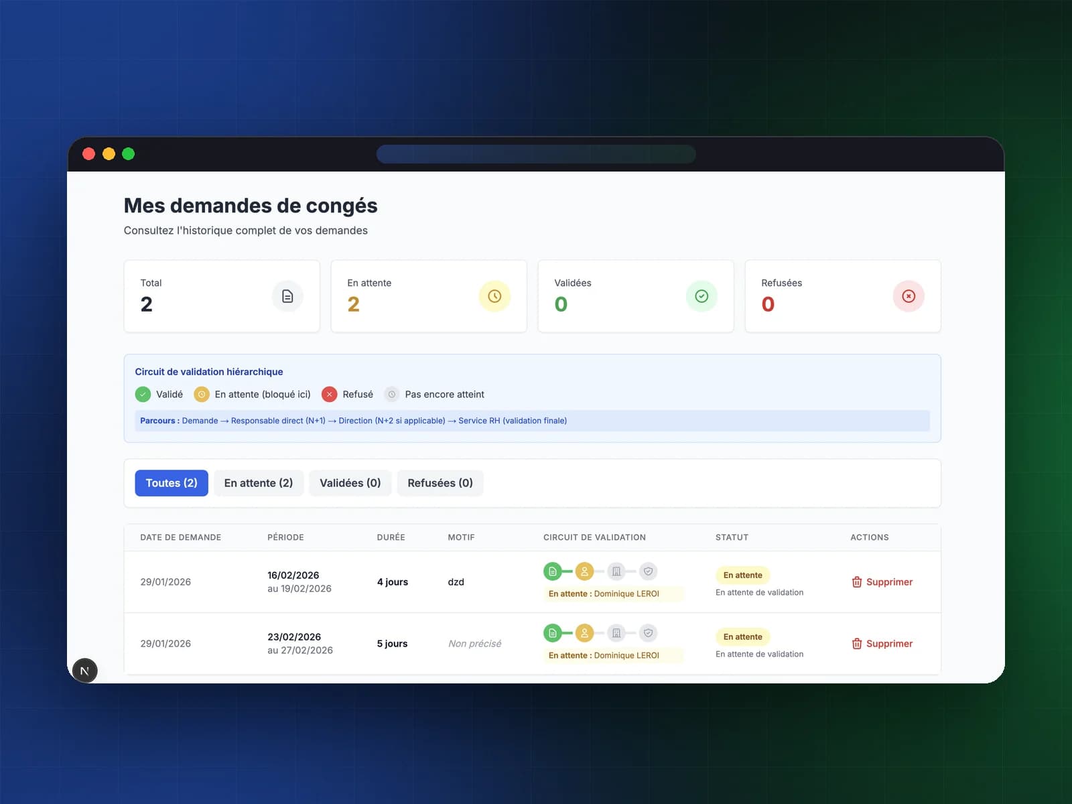Viewport: 1072px width, 804px height.
Task: Open the Refusées (0) filter tab
Action: [440, 483]
